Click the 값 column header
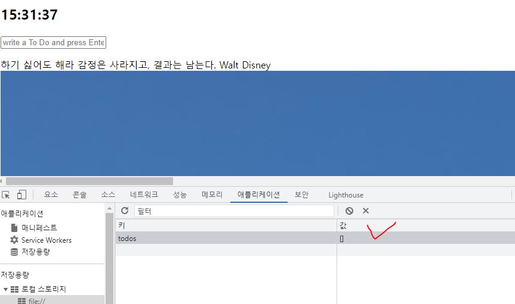Viewport: 515px width, 304px height. pos(425,225)
